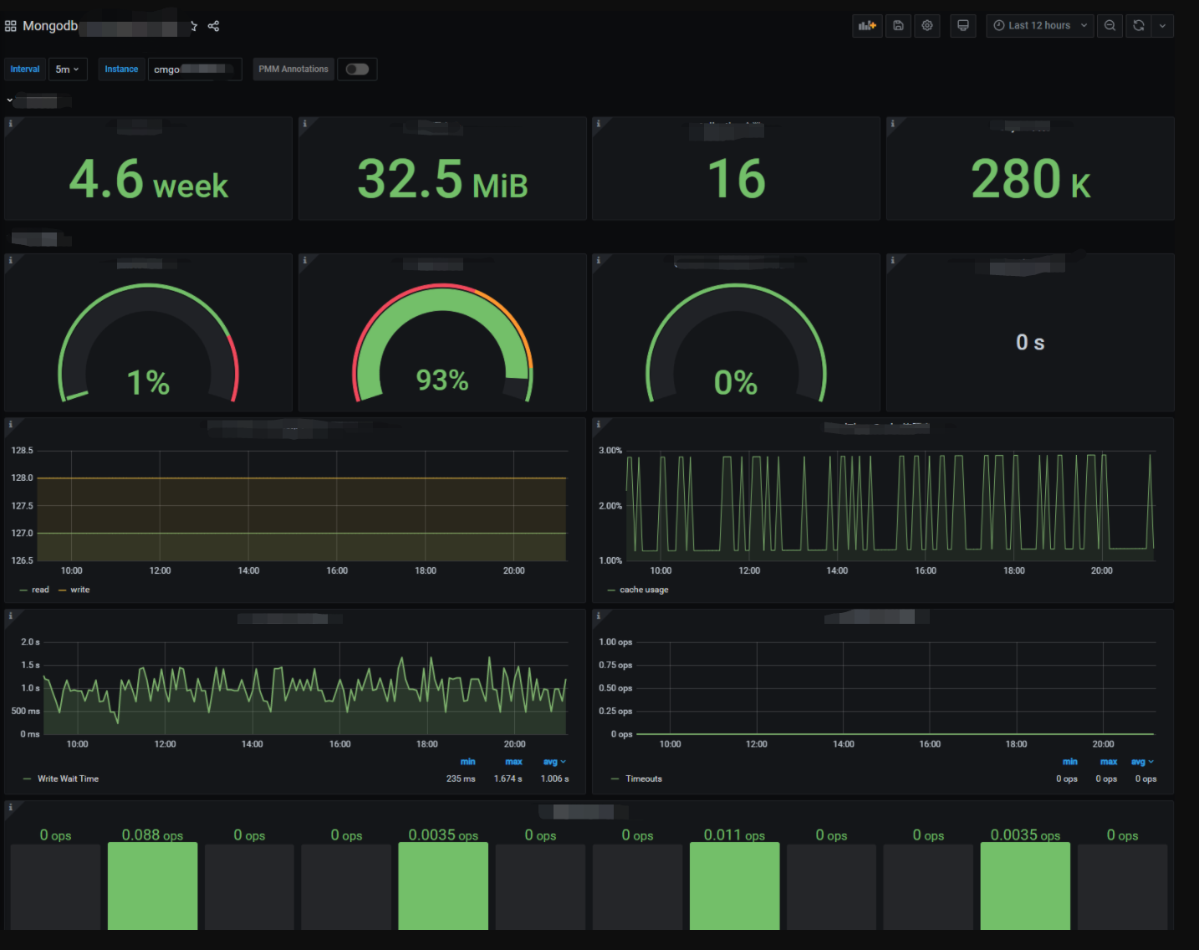The height and width of the screenshot is (950, 1199).
Task: Star the Mongodb dashboard
Action: tap(193, 26)
